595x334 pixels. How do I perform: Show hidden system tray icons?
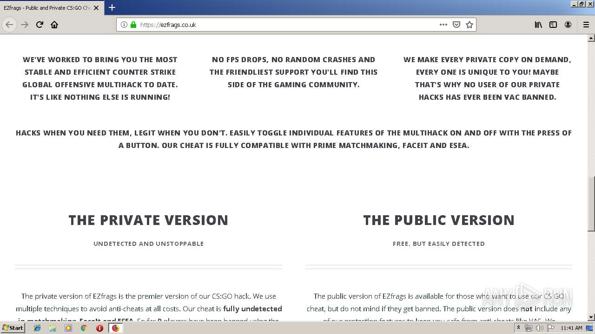point(518,328)
